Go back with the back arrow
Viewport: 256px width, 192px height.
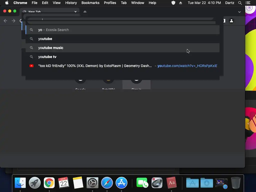tap(5, 21)
